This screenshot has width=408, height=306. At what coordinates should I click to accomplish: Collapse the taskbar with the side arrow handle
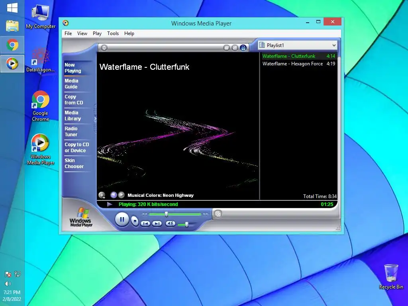coord(95,119)
